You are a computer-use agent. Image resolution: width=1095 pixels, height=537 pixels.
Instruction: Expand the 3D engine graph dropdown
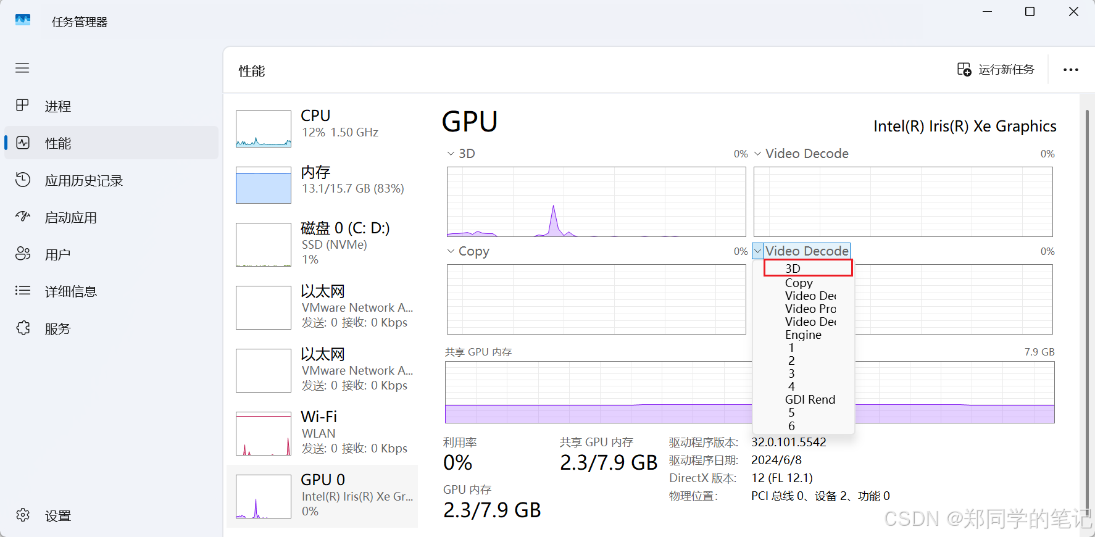tap(451, 154)
